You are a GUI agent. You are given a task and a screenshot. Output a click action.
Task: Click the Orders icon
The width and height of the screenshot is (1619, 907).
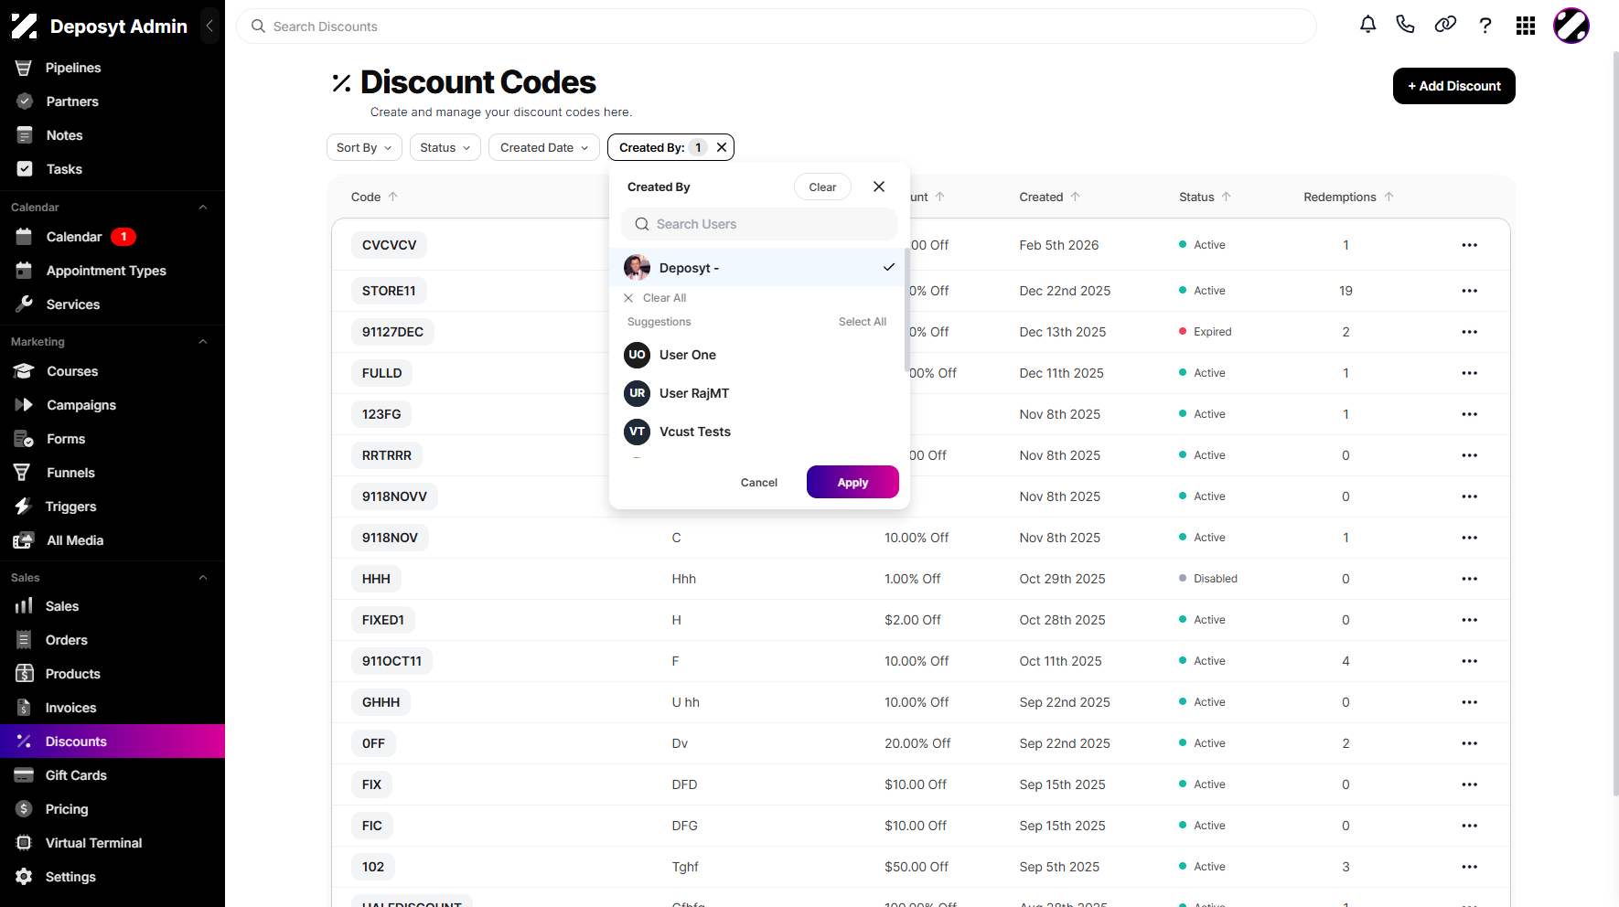(24, 640)
